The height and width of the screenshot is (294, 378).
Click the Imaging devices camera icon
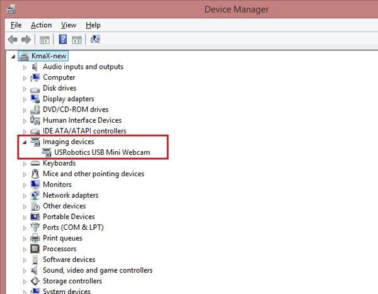click(x=35, y=142)
